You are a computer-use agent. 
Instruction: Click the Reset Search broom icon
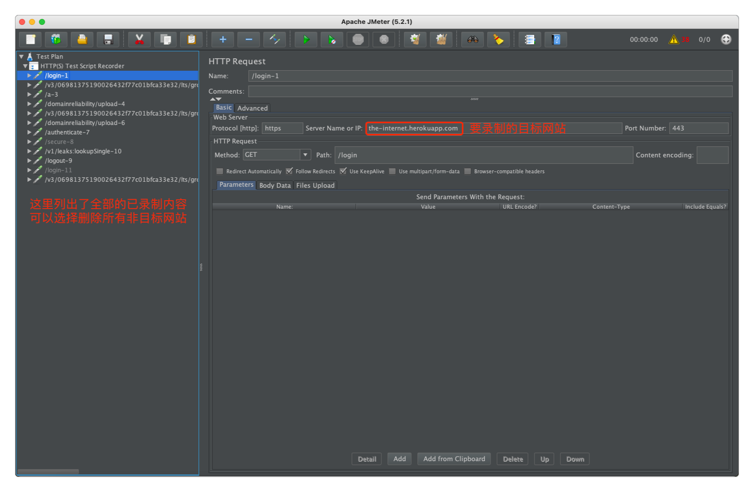pyautogui.click(x=499, y=39)
